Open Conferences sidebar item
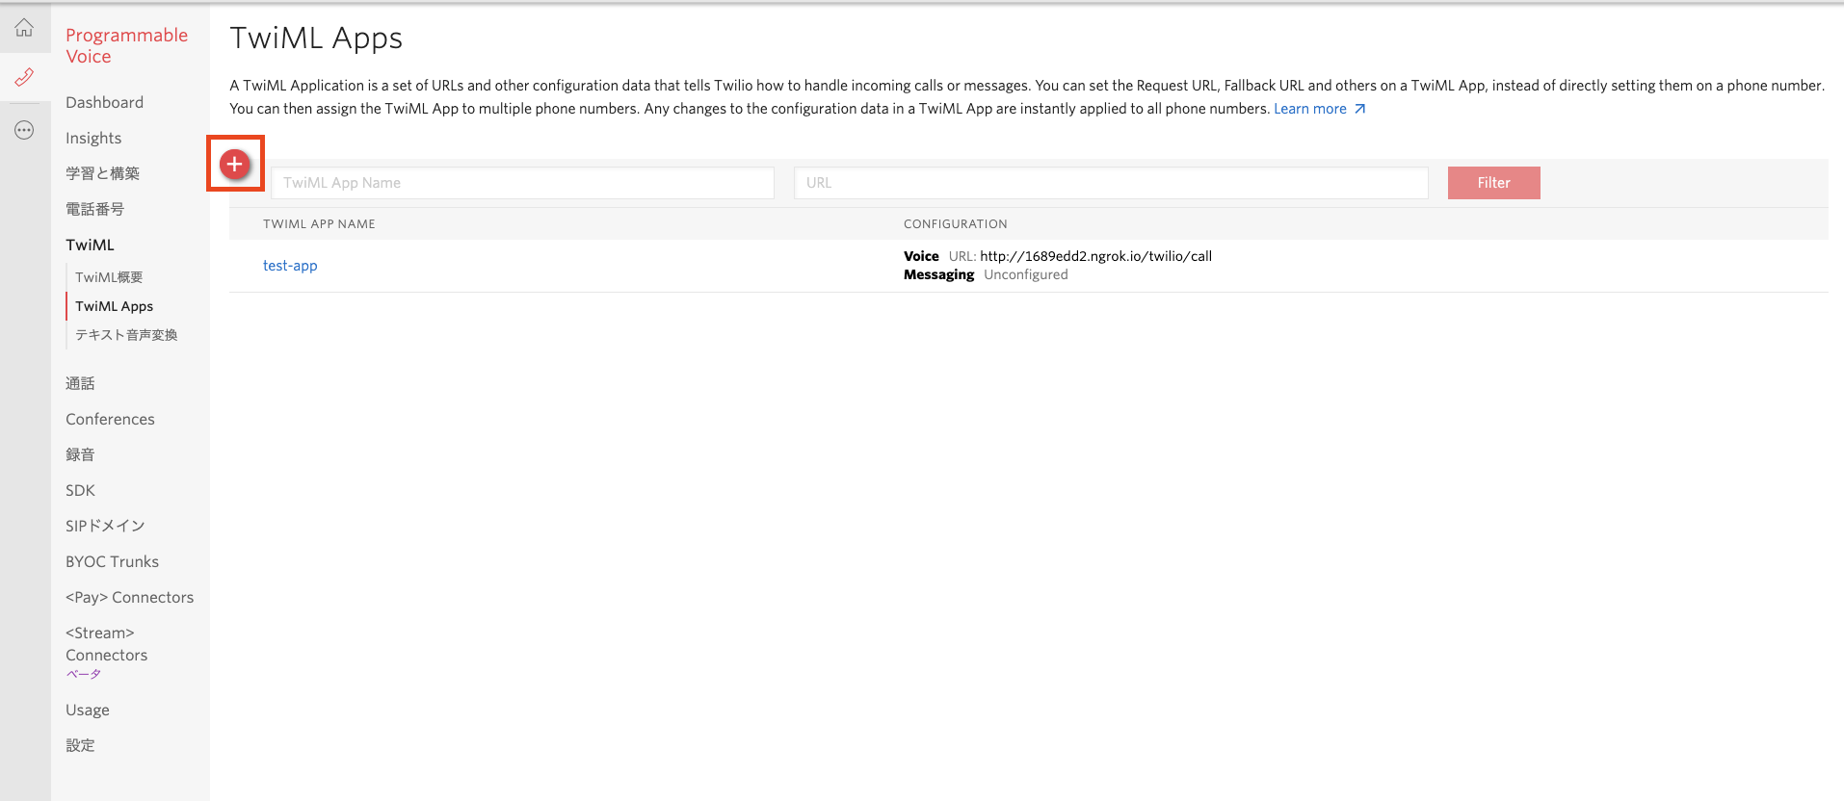Image resolution: width=1844 pixels, height=801 pixels. pos(110,419)
